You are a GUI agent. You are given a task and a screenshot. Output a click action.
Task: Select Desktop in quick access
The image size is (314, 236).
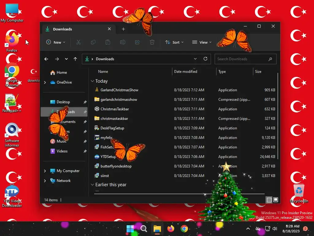coord(64,102)
